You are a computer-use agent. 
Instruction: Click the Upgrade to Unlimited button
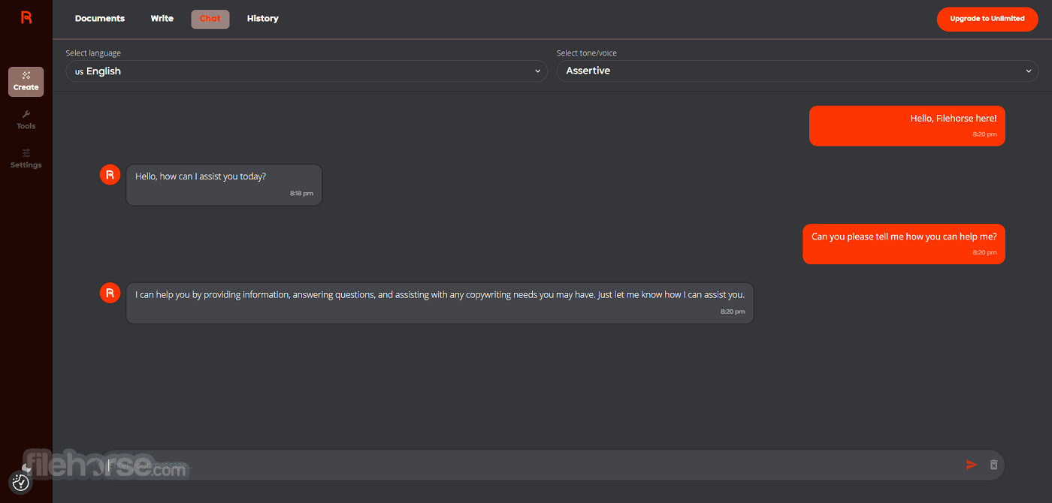[987, 19]
